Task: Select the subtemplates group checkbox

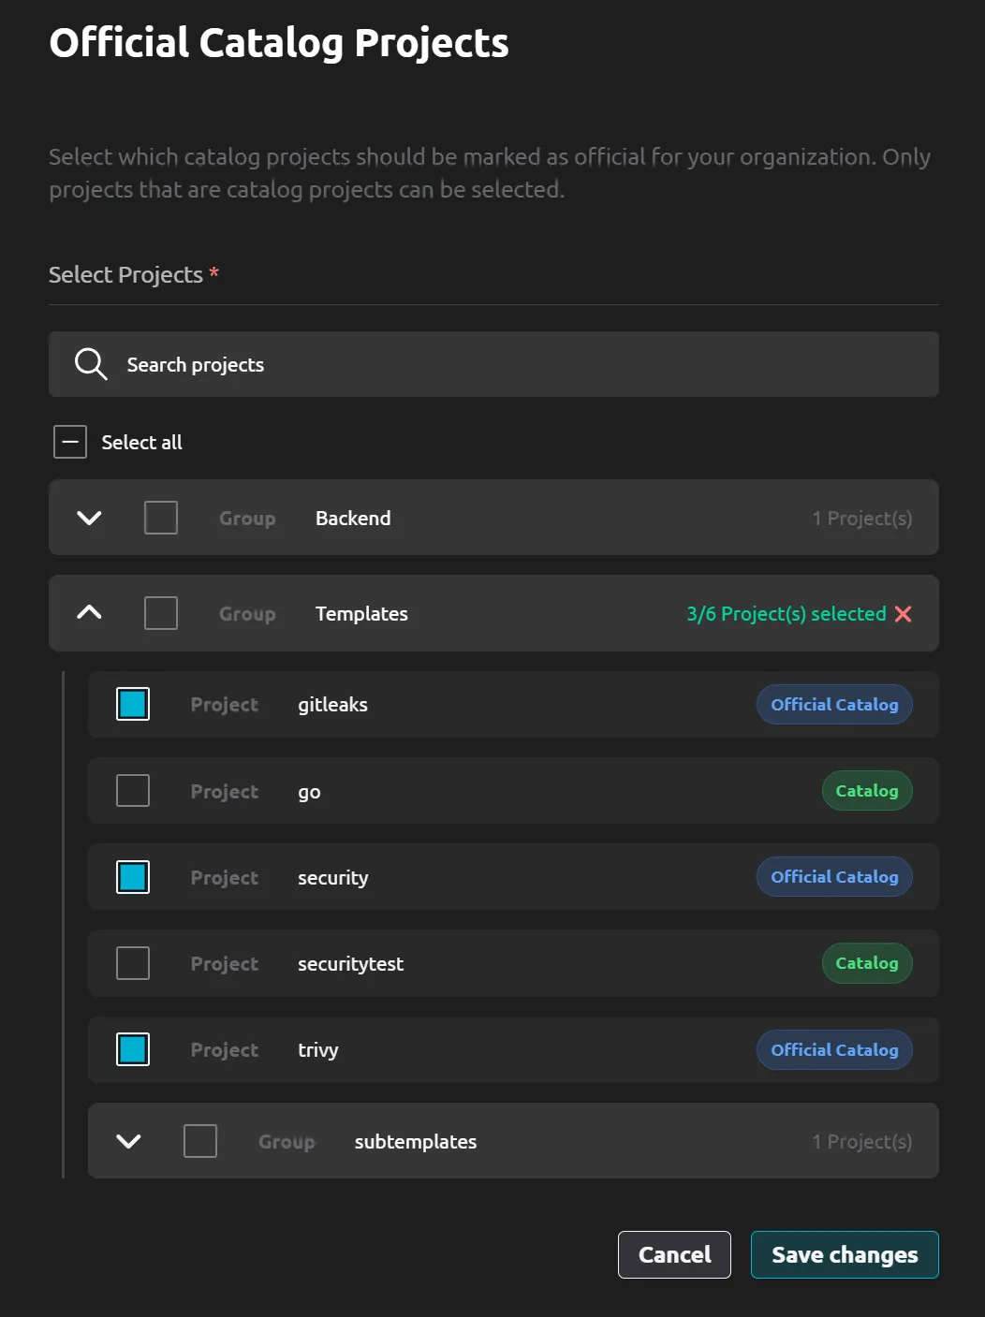Action: (x=199, y=1141)
